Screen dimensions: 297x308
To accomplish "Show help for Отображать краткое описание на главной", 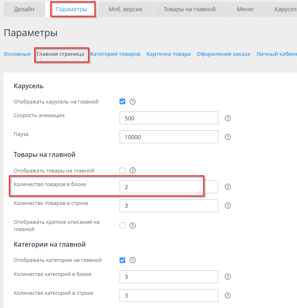I will [133, 225].
